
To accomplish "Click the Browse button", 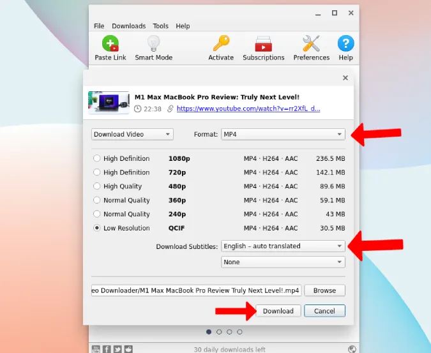I will click(324, 290).
